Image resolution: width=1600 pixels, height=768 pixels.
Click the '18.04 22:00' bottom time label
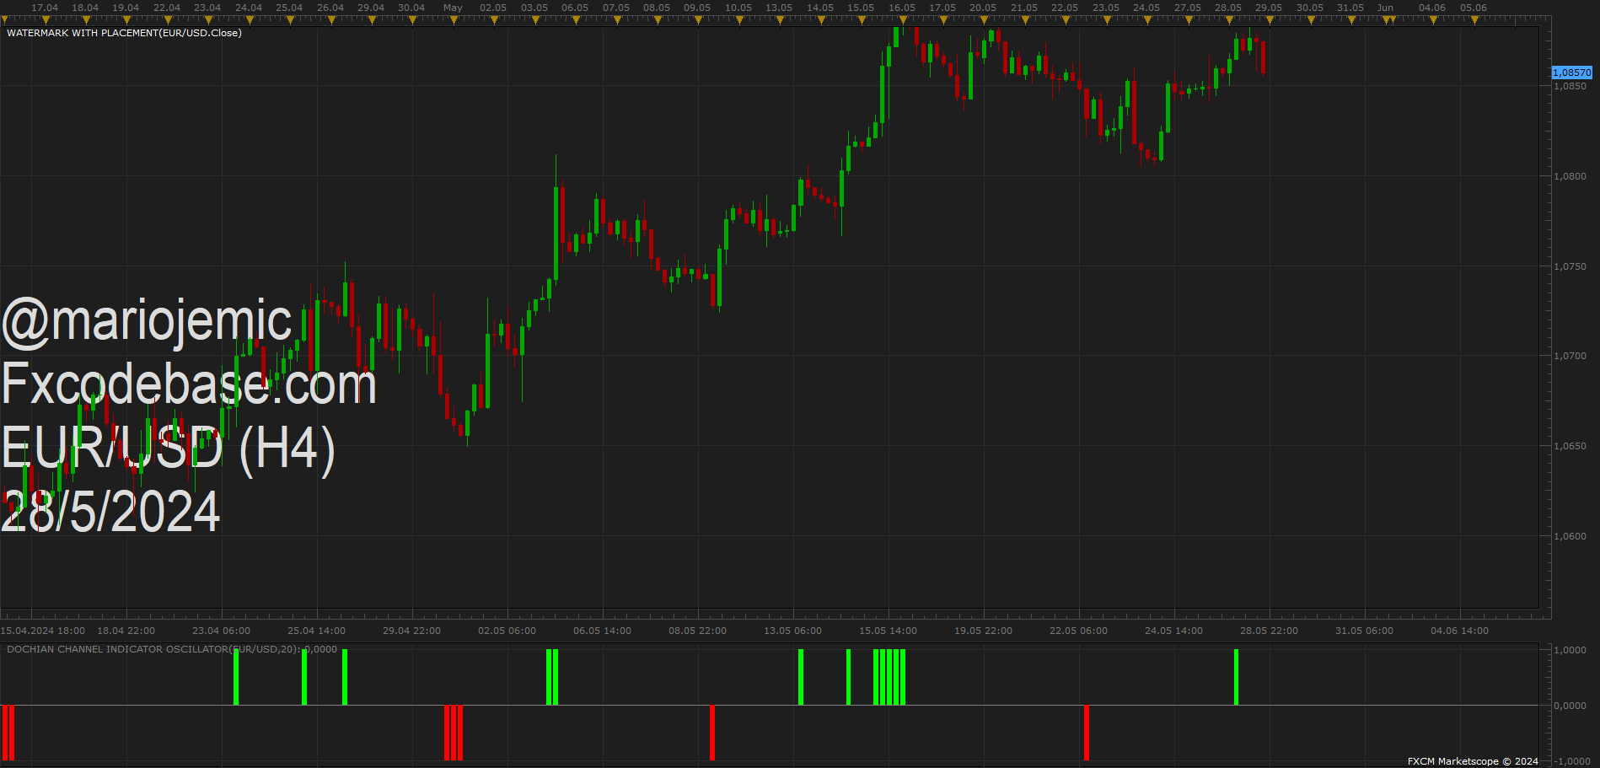tap(126, 631)
